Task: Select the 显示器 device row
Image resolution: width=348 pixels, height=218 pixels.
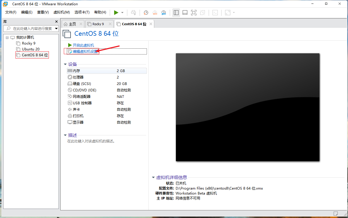Action: [x=107, y=122]
